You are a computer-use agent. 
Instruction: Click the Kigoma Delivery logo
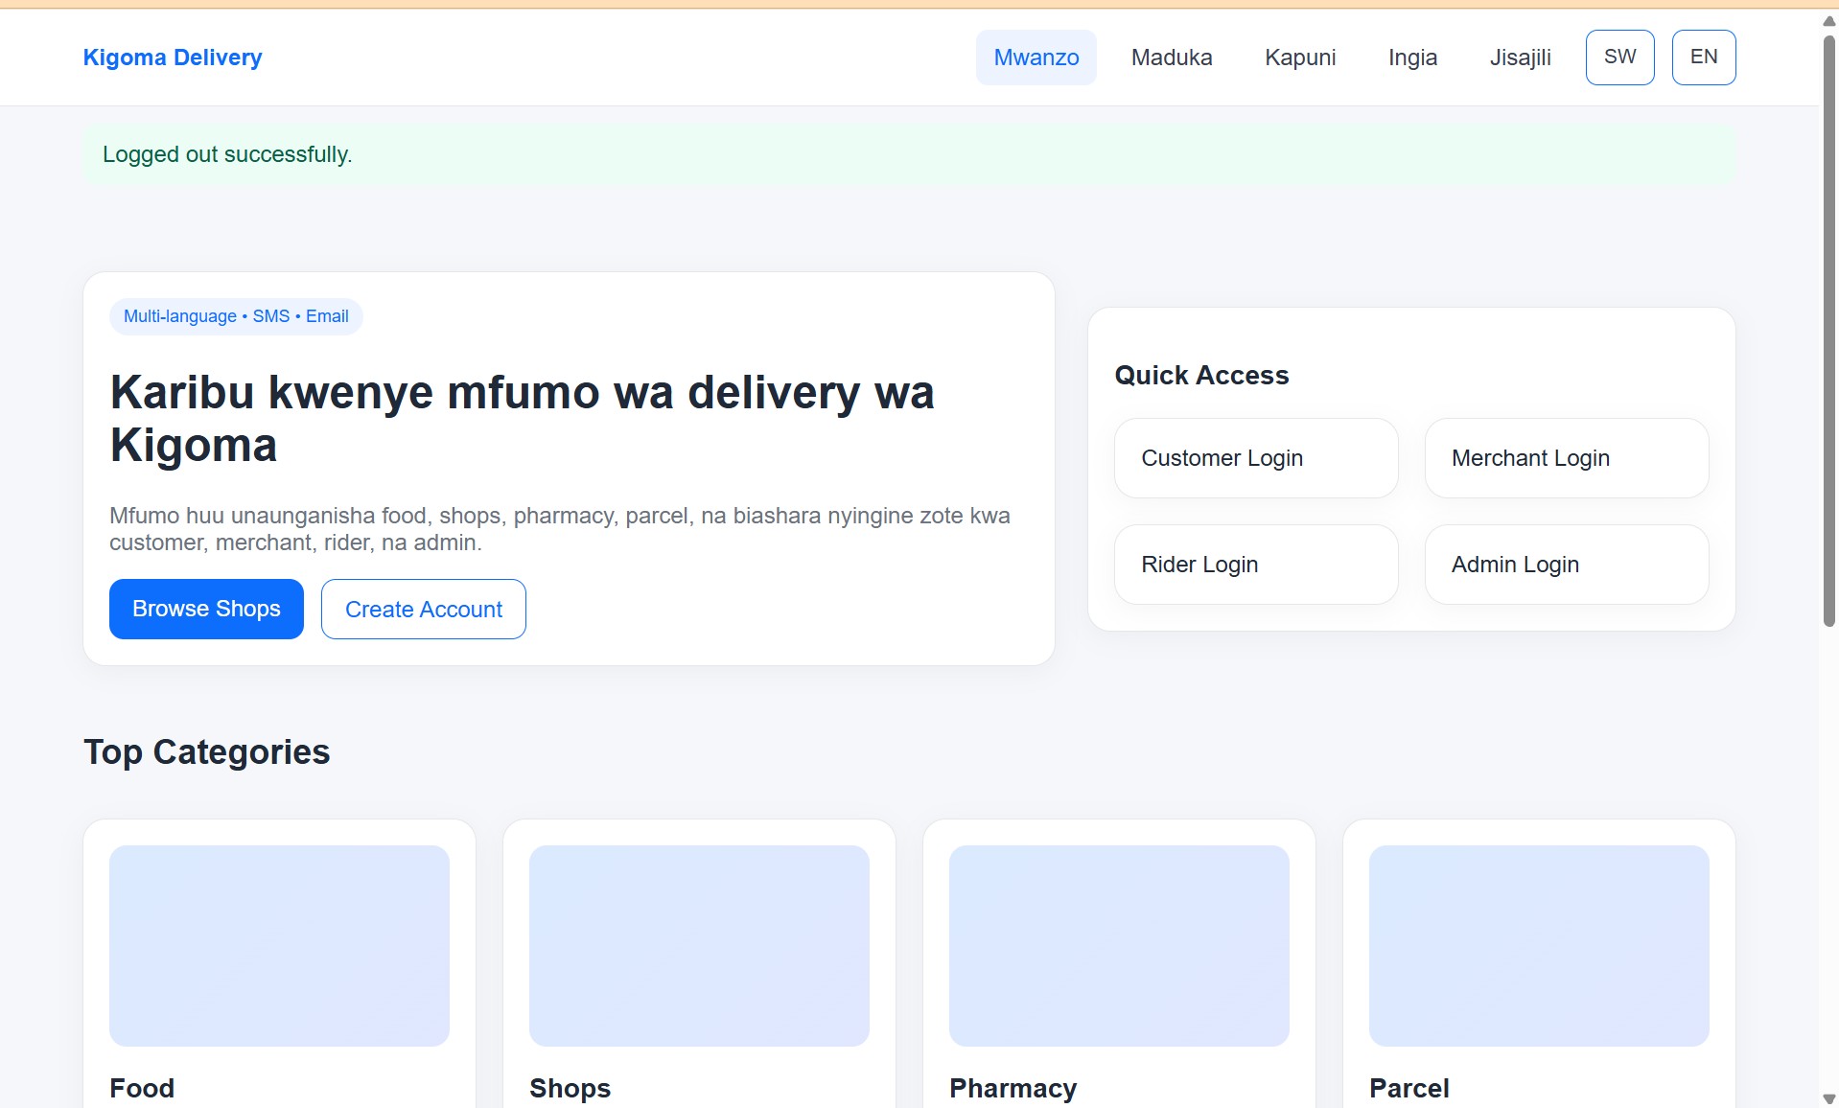coord(173,58)
